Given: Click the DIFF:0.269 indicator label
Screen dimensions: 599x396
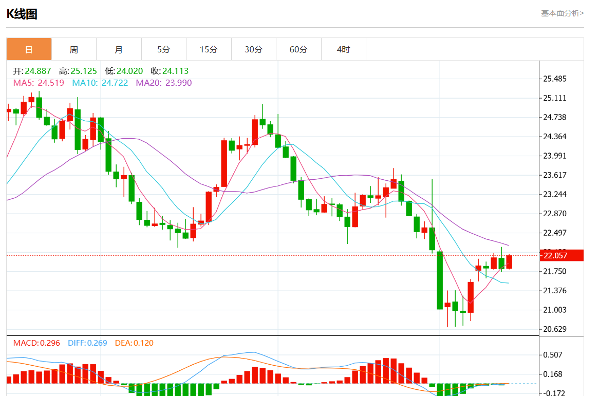Looking at the screenshot, I should point(87,343).
